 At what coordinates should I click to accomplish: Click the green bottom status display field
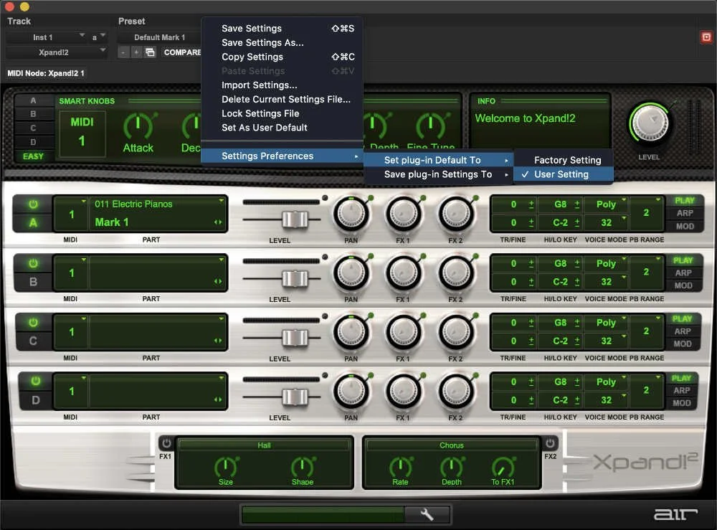coord(323,514)
